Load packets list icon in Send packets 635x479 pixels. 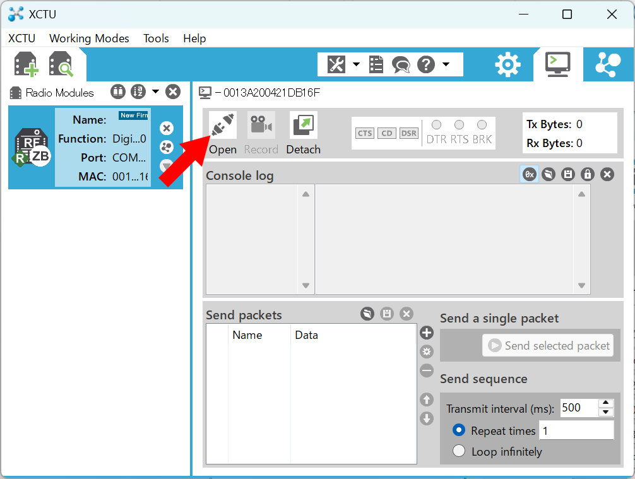pos(367,314)
